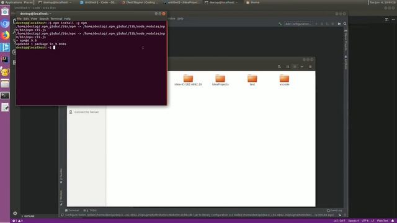Switch to Untitled-1 Code taskbar entry
Viewport: 397px width, 223px height.
tap(98, 2)
